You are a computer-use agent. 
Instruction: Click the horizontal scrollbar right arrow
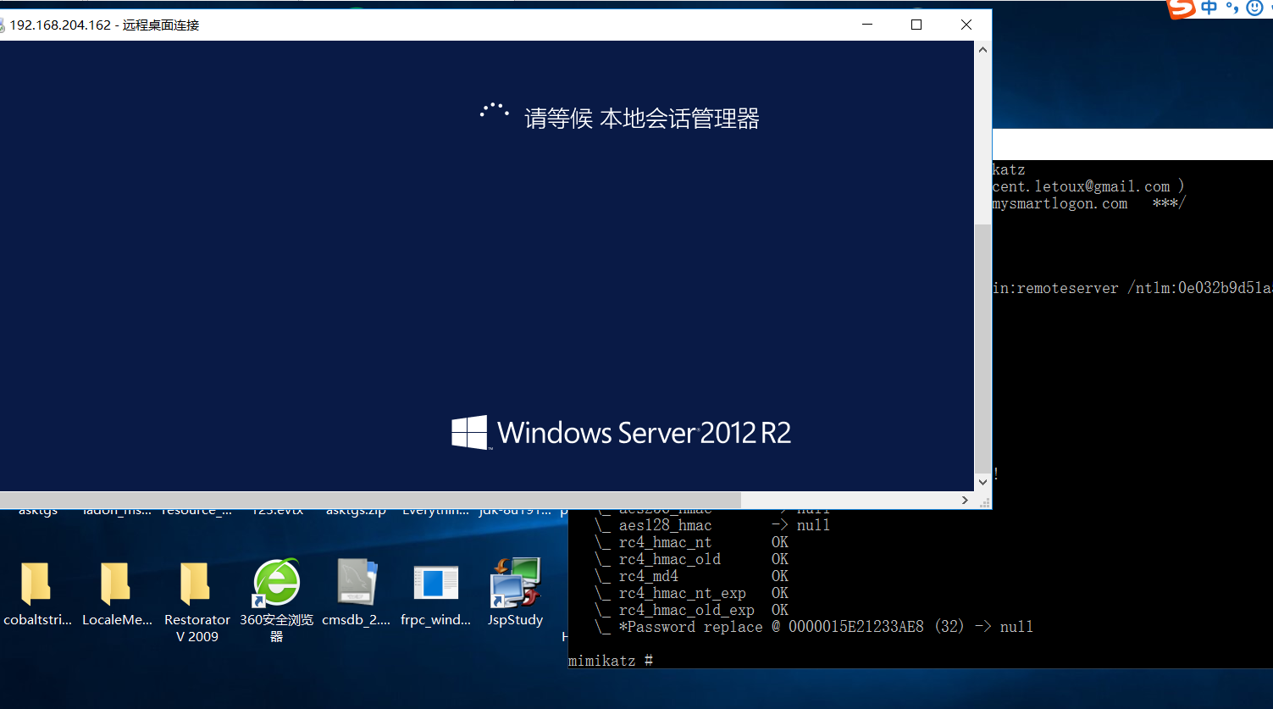tap(966, 501)
